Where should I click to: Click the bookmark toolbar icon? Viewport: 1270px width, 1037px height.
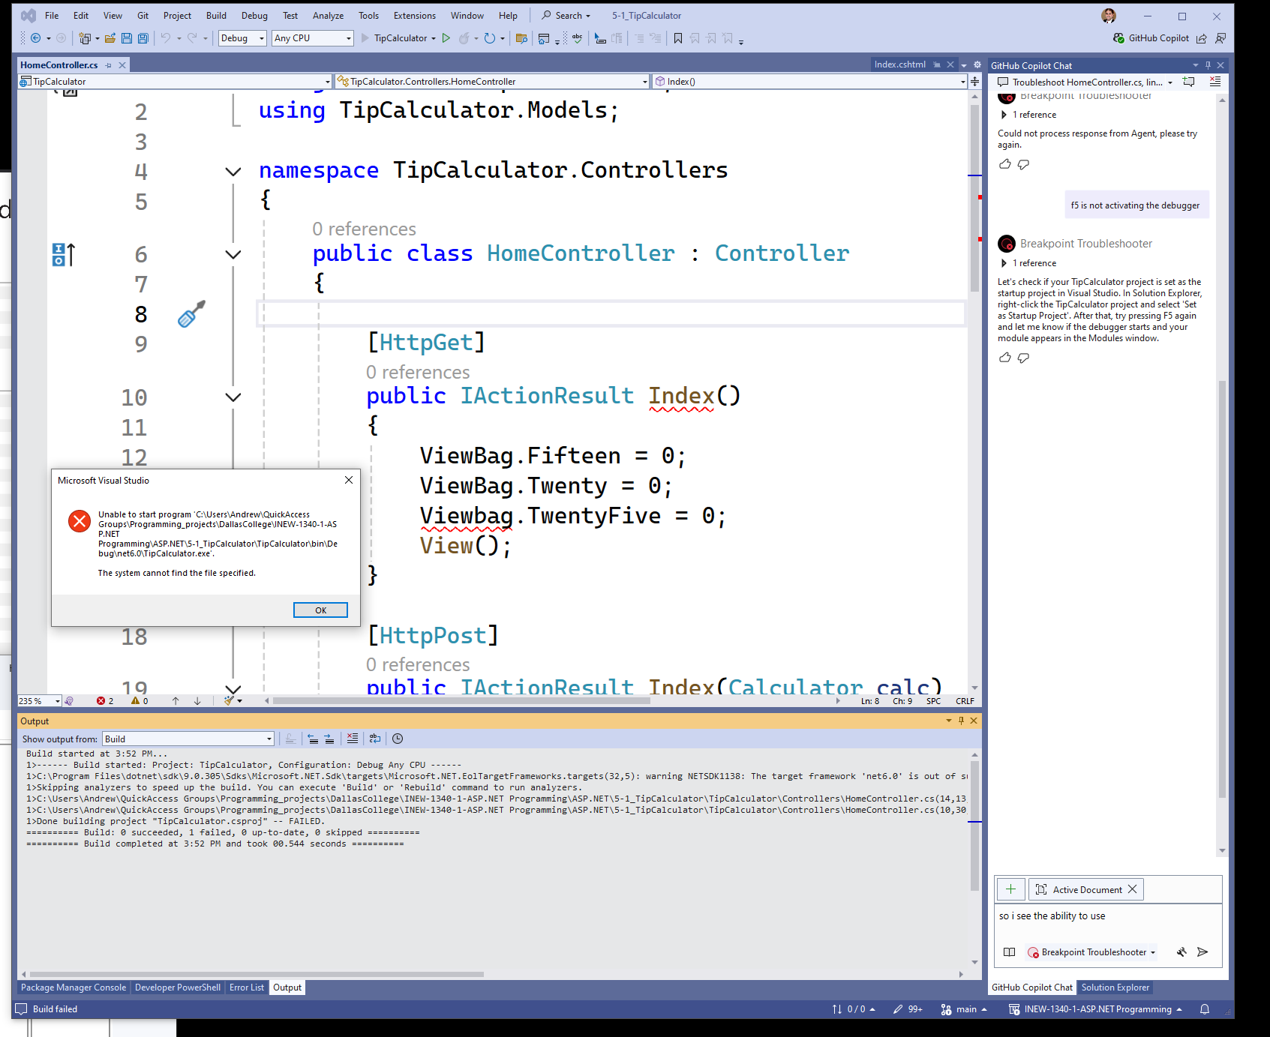pyautogui.click(x=678, y=38)
